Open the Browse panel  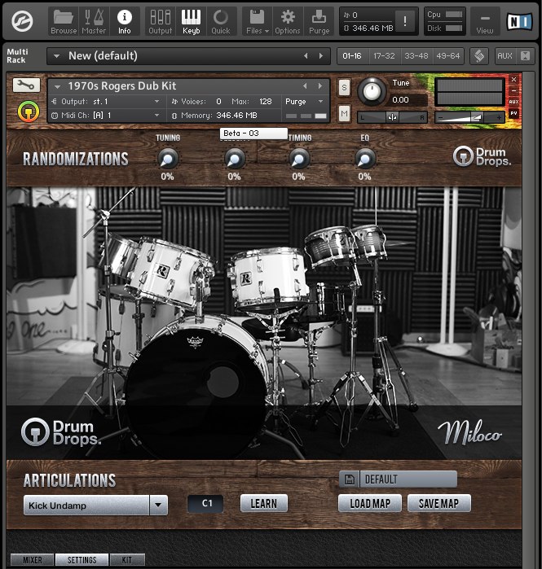pos(64,22)
